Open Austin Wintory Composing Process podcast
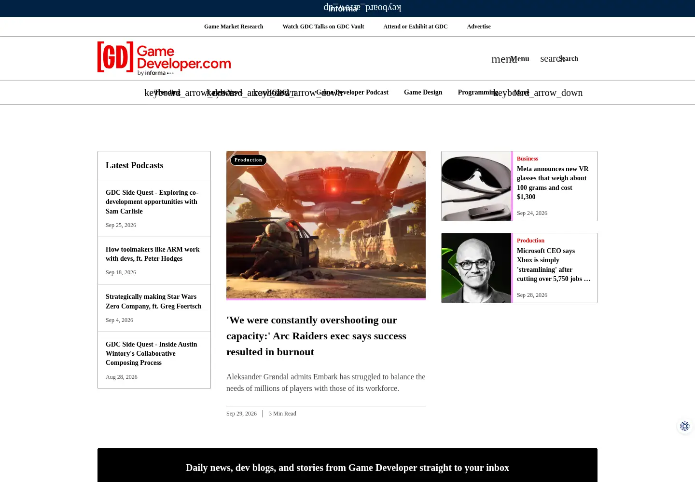 (x=152, y=353)
